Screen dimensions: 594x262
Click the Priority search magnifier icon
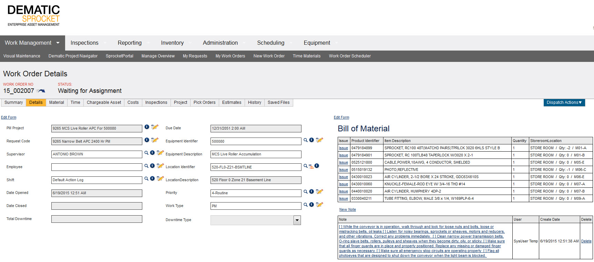click(306, 192)
